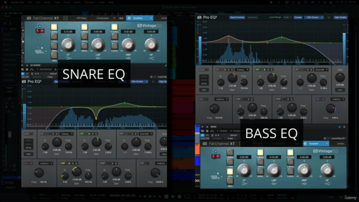Open the Compressor model dropdown in snare Fat Channel
Image resolution: width=359 pixels, height=202 pixels.
coord(114,18)
